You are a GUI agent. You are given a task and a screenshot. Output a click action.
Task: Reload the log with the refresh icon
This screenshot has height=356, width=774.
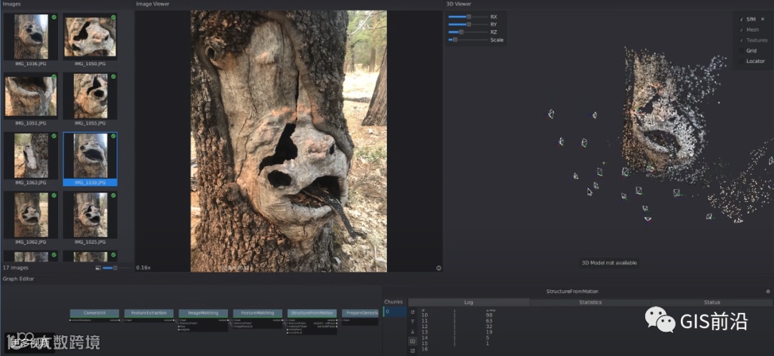click(x=413, y=312)
